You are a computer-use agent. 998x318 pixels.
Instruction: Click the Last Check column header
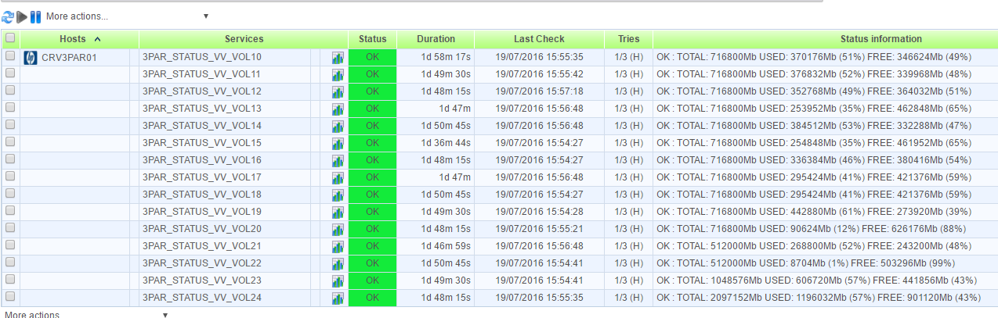pos(539,39)
